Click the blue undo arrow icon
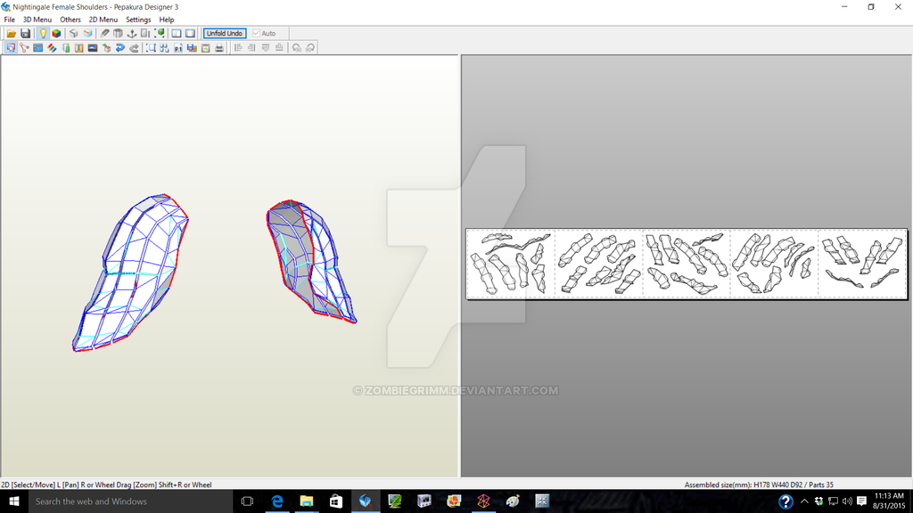 tap(120, 48)
